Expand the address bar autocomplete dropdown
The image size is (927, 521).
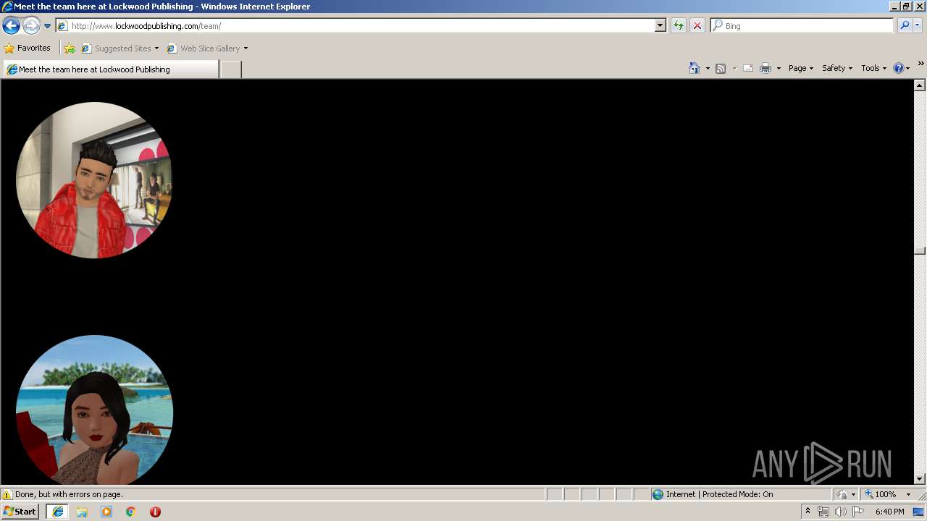660,26
